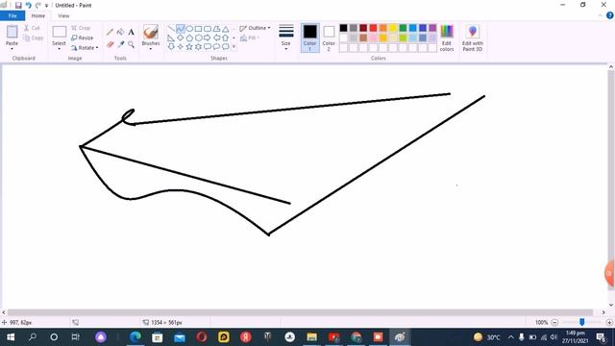Screen dimensions: 615x346
Task: Click the Edit colors button
Action: [447, 38]
